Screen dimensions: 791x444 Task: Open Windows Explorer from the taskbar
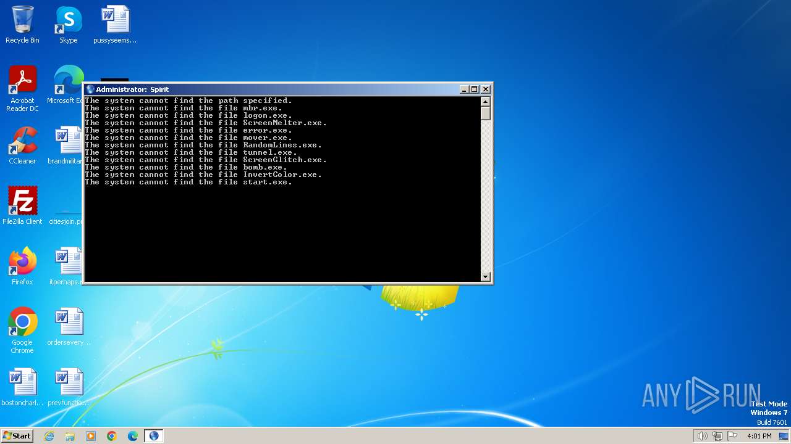click(x=70, y=436)
